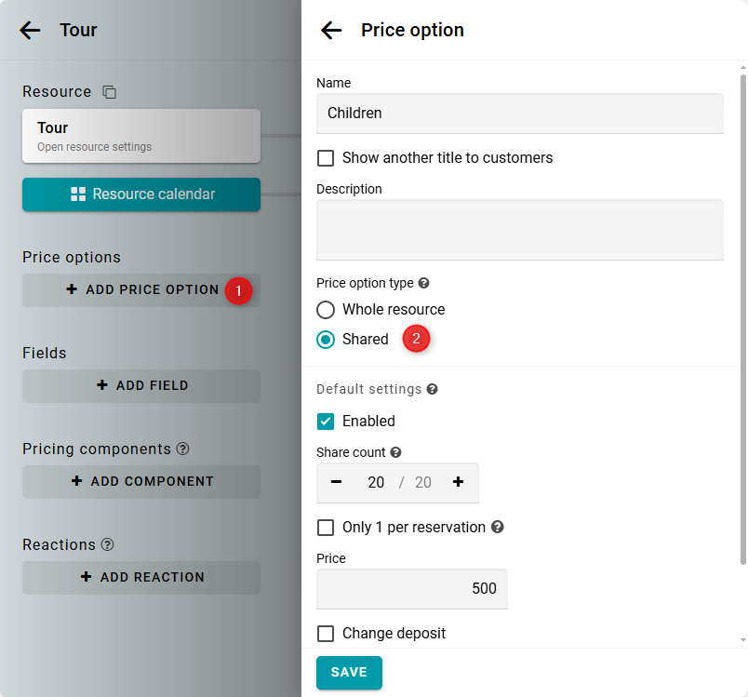This screenshot has width=748, height=697.
Task: Click help icon next to Price option type
Action: pyautogui.click(x=424, y=283)
